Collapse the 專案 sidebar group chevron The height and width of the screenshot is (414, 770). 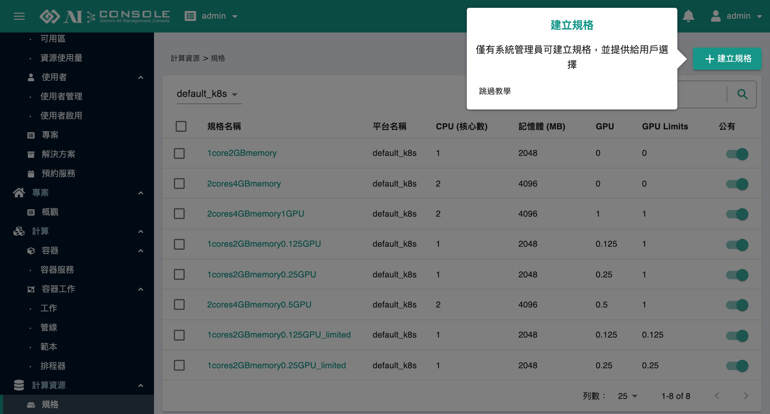[140, 193]
